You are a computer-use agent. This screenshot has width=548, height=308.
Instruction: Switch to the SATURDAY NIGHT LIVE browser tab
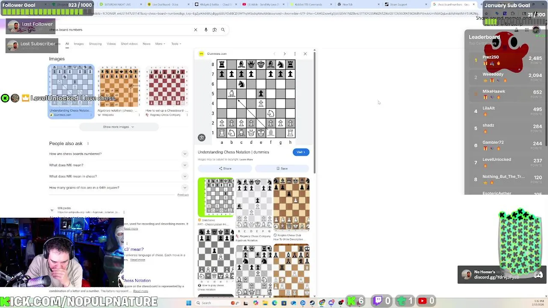click(x=120, y=4)
